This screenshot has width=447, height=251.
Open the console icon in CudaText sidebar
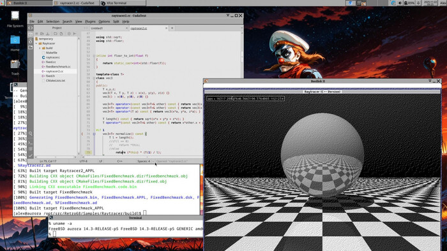(x=31, y=143)
